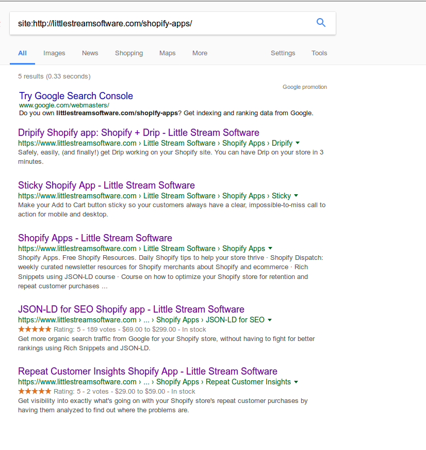Click the blue magnifier search icon
The height and width of the screenshot is (450, 426).
click(321, 23)
